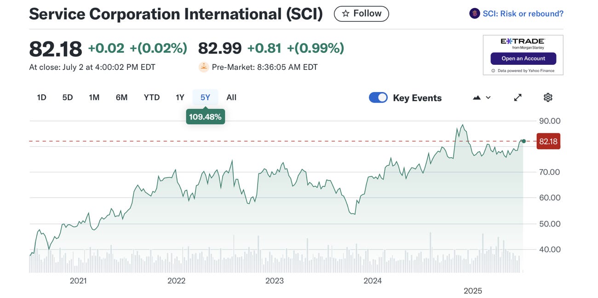
Task: Switch chart to 1Y range
Action: coord(180,97)
